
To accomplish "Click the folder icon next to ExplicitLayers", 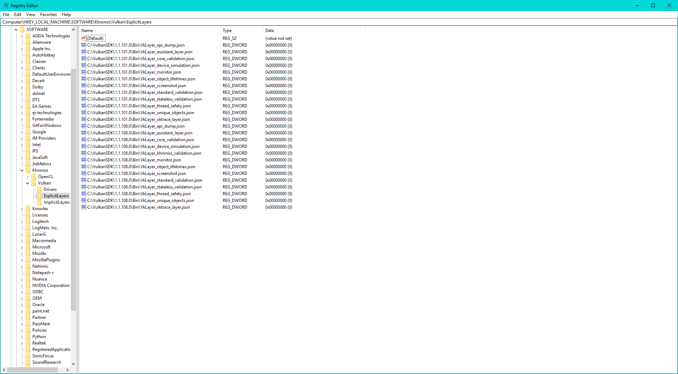I will (x=39, y=196).
